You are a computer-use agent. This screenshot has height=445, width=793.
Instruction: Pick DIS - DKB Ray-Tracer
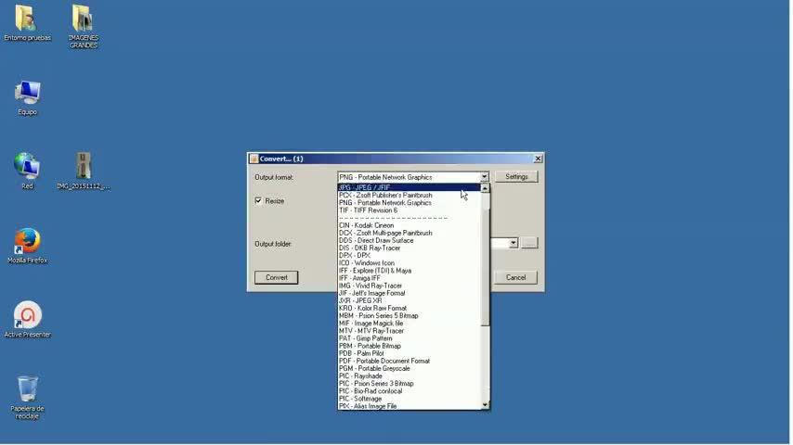coord(409,248)
